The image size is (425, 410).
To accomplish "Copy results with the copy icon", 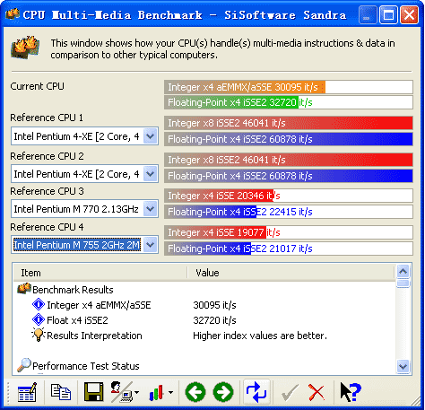I will [61, 392].
